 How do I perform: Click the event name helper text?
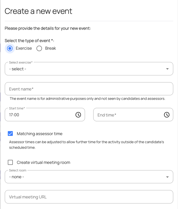tap(87, 99)
